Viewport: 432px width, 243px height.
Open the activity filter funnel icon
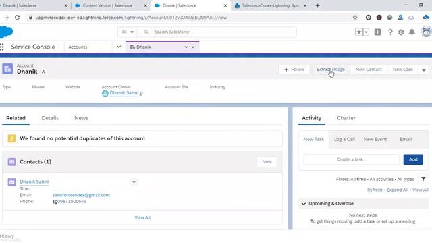point(423,179)
